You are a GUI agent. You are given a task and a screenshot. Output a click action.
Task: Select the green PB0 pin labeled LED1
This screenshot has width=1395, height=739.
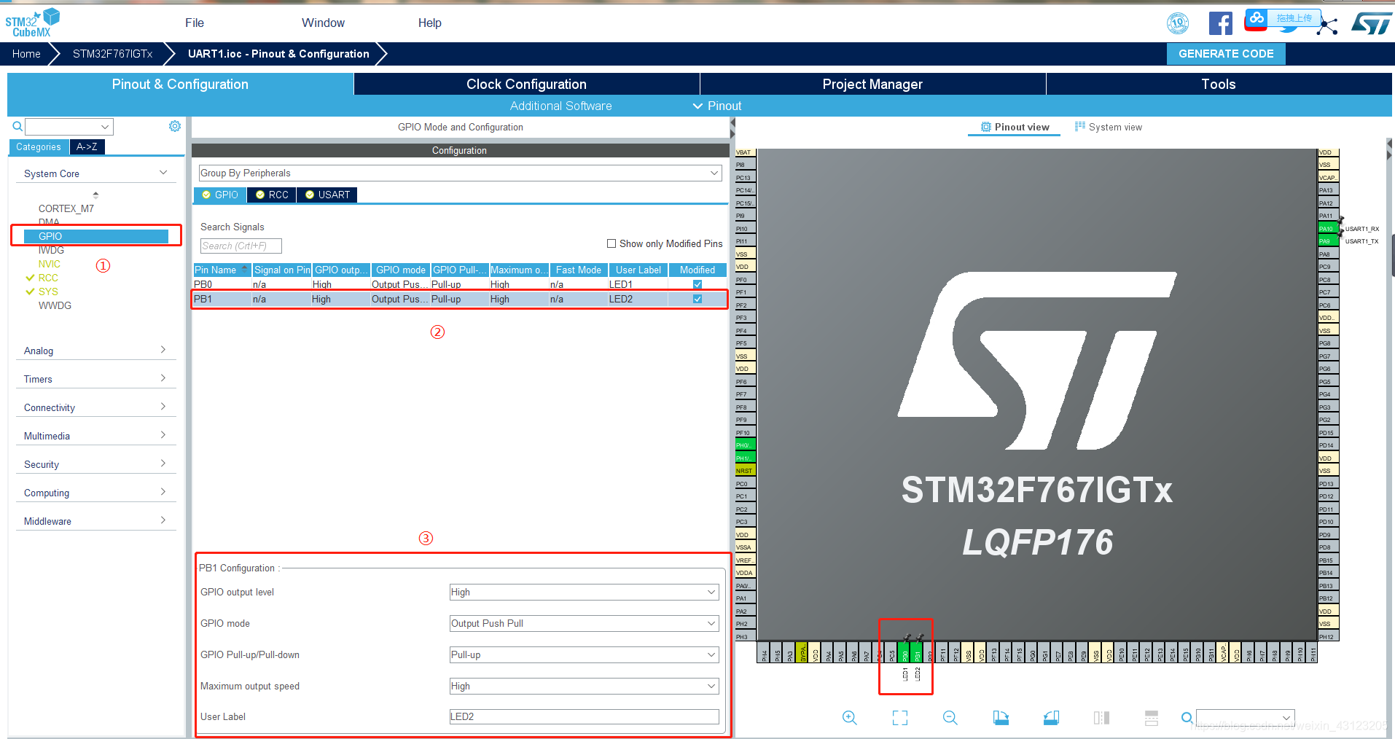[x=904, y=652]
